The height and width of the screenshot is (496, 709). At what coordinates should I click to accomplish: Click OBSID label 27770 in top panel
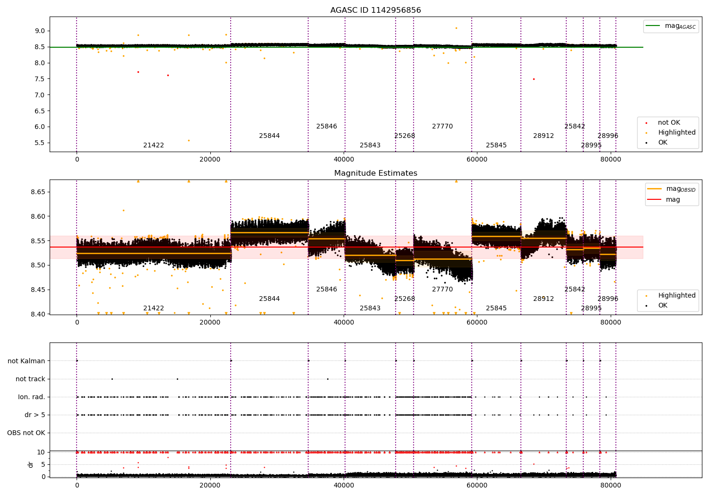442,127
